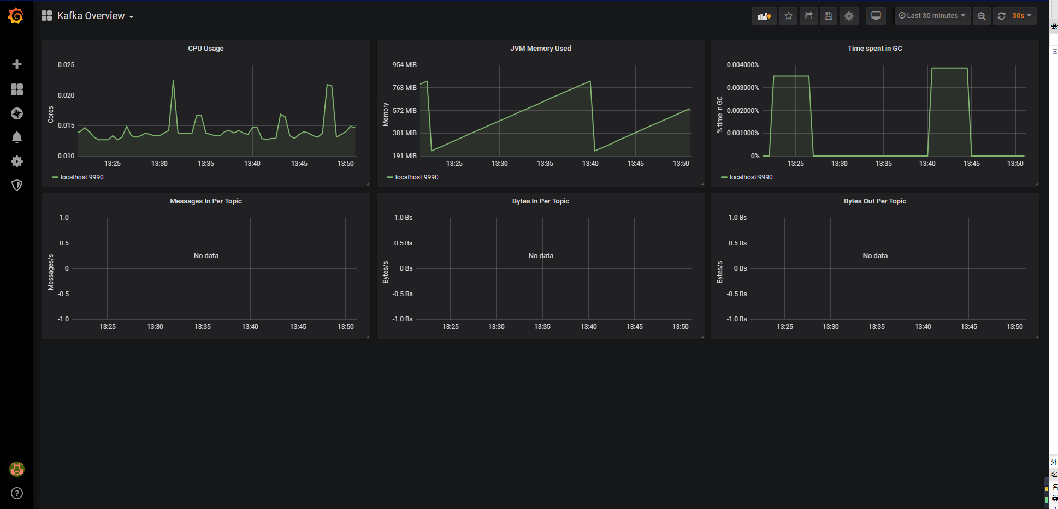
Task: Click the Add panel toolbar button
Action: click(x=764, y=16)
